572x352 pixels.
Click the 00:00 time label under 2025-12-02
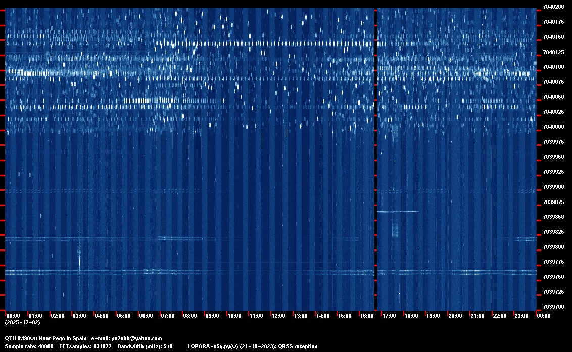point(13,316)
